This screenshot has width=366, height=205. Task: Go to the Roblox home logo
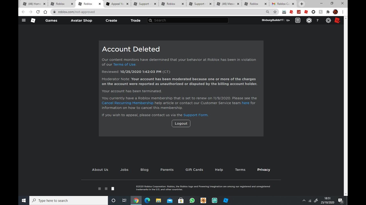pyautogui.click(x=33, y=20)
